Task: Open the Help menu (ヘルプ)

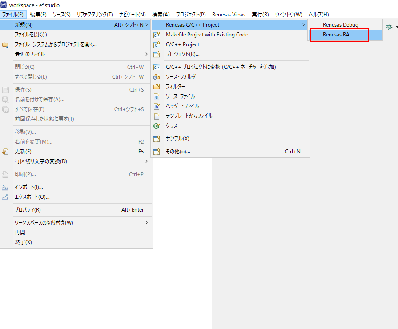Action: (318, 15)
